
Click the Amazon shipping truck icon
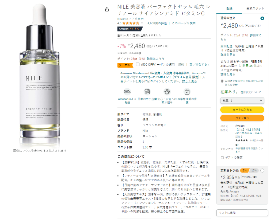tap(127, 92)
